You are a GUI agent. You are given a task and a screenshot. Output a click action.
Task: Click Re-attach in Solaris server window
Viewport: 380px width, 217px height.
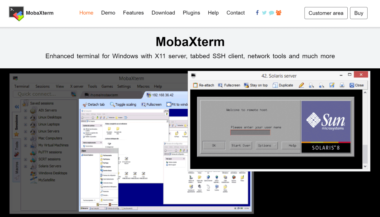tap(203, 85)
